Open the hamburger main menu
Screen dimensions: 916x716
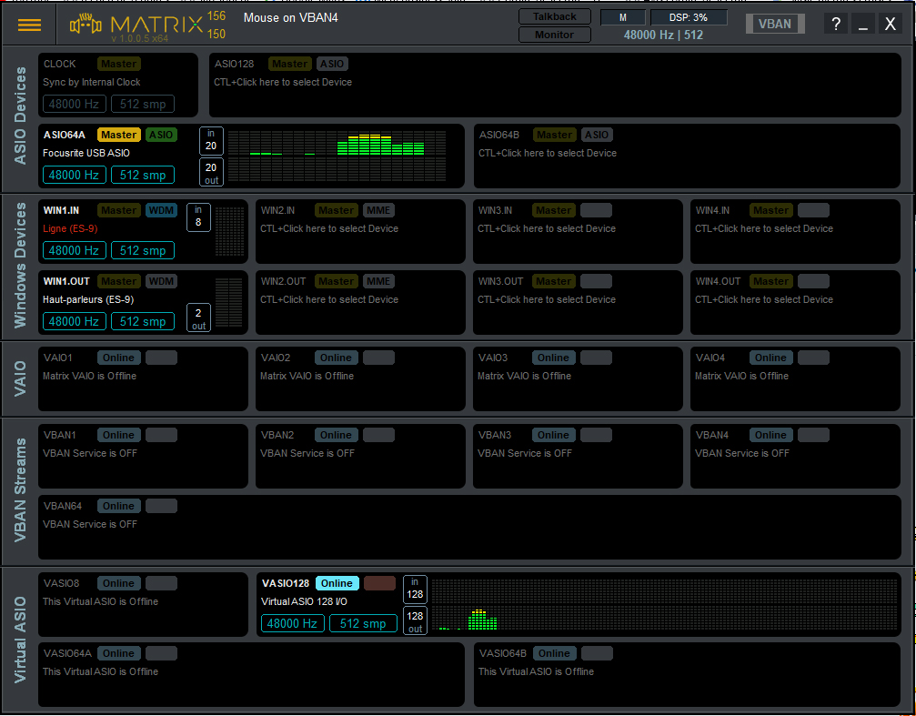coord(29,25)
